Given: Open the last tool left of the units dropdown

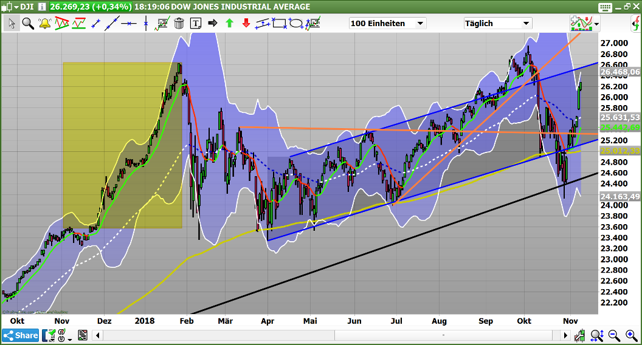Looking at the screenshot, I should pyautogui.click(x=313, y=23).
